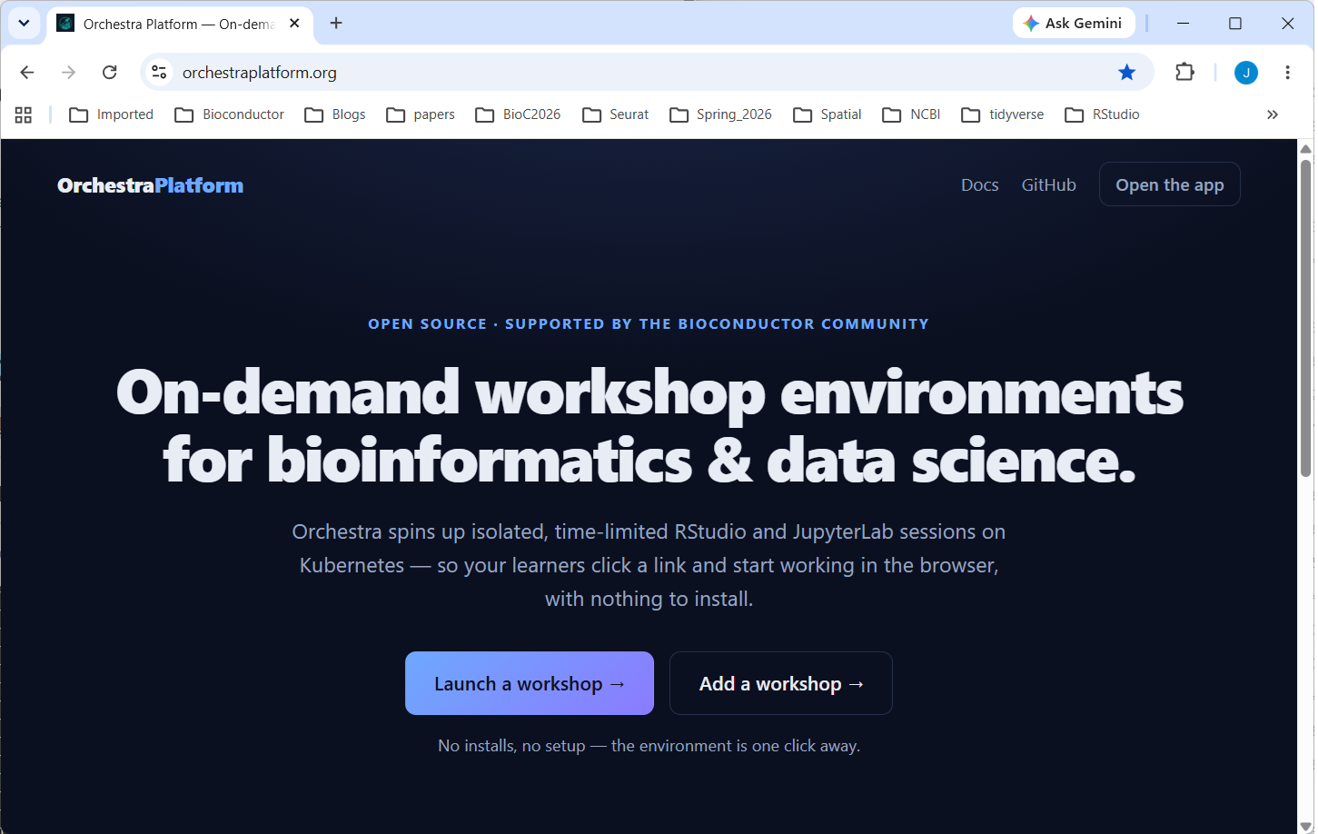The image size is (1318, 834).
Task: Open the apps grid icon in bookmarks bar
Action: click(x=24, y=114)
